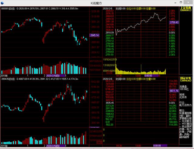Click the 10:30 label in upper intraday axis
The width and height of the screenshot is (194, 149).
[119, 76]
